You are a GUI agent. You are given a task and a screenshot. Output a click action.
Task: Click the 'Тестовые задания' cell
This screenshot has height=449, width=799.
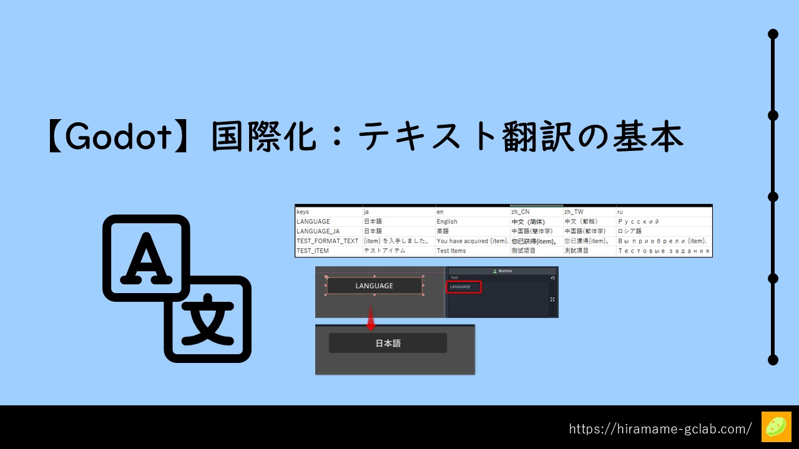pos(664,251)
